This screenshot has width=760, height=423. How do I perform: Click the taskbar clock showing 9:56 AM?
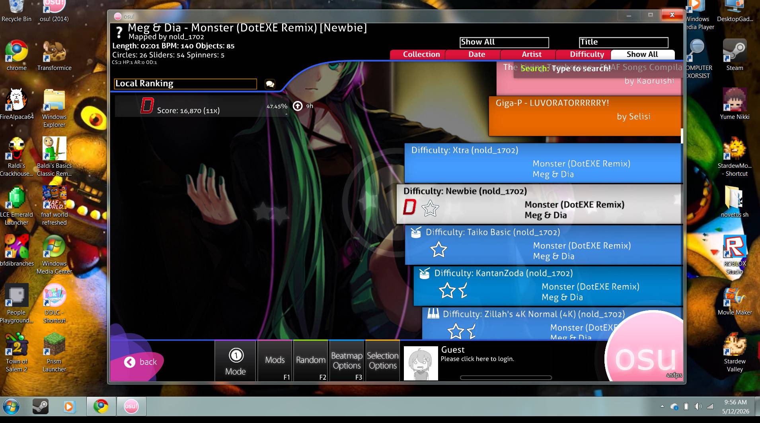735,406
